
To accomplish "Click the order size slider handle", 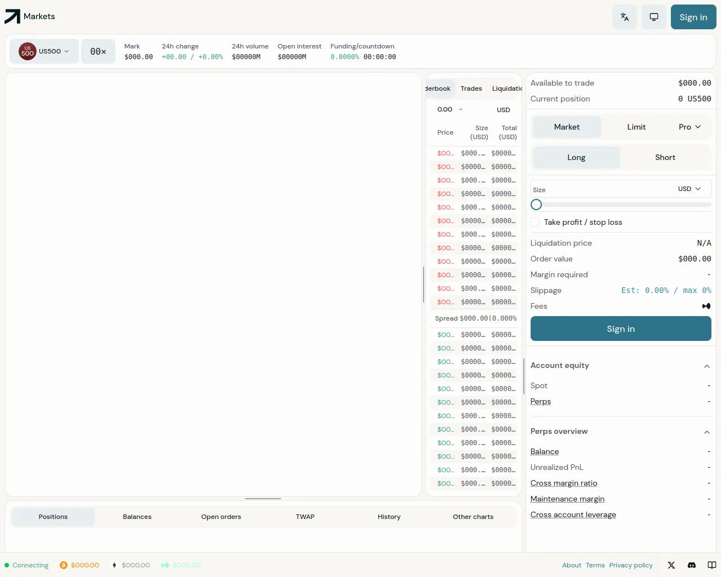I will coord(536,205).
